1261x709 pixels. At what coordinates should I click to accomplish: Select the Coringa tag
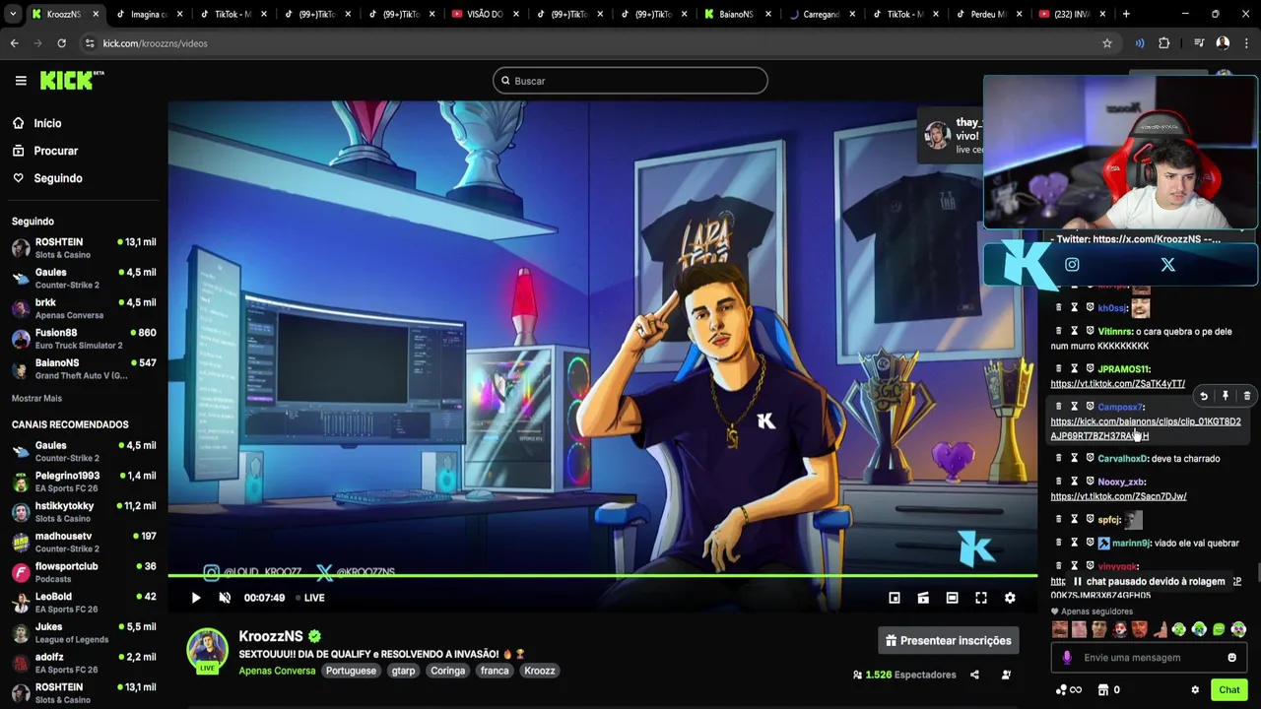point(447,671)
